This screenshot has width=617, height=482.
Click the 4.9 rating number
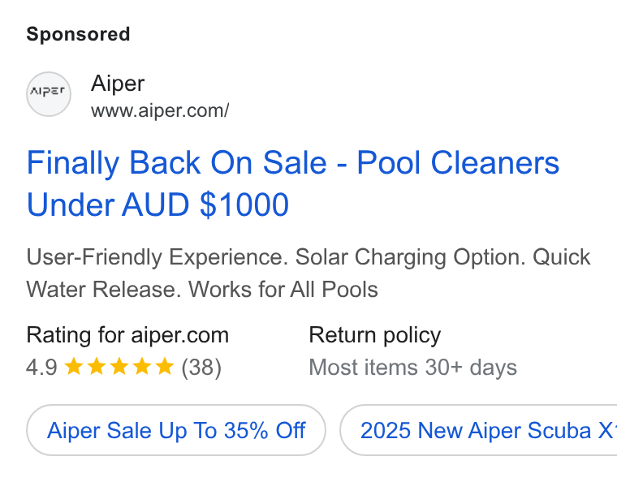pyautogui.click(x=41, y=368)
